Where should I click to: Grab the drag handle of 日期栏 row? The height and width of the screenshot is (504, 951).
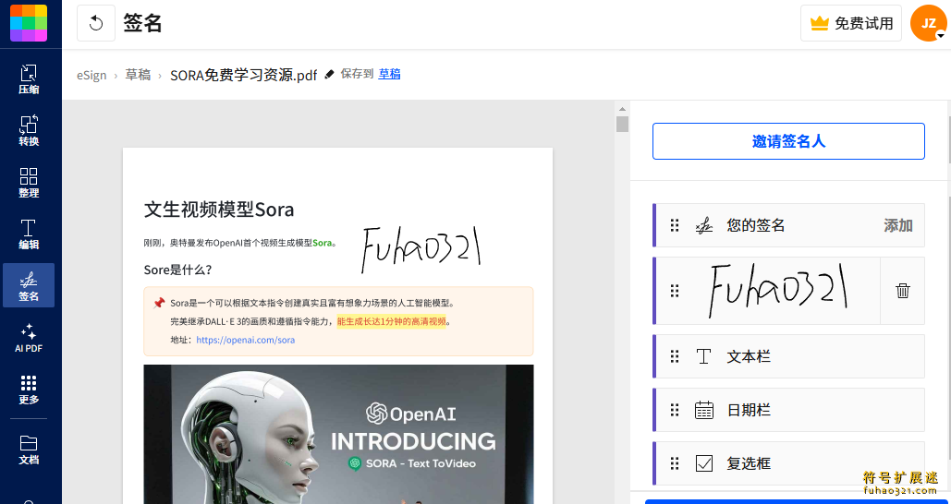[675, 410]
